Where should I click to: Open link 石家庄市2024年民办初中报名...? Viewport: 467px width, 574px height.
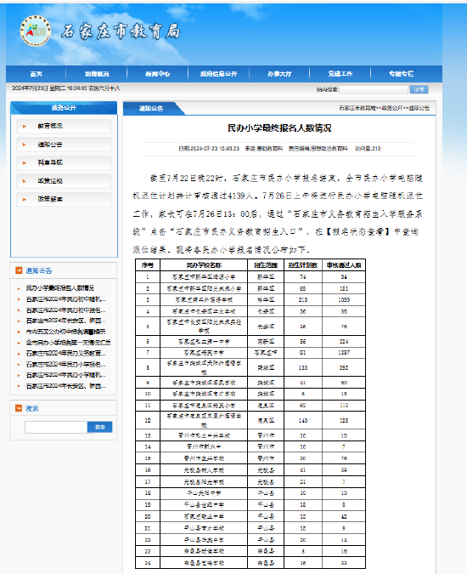point(65,310)
